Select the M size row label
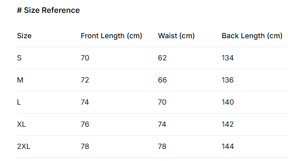Viewport: 288px width, 161px height. [20, 80]
